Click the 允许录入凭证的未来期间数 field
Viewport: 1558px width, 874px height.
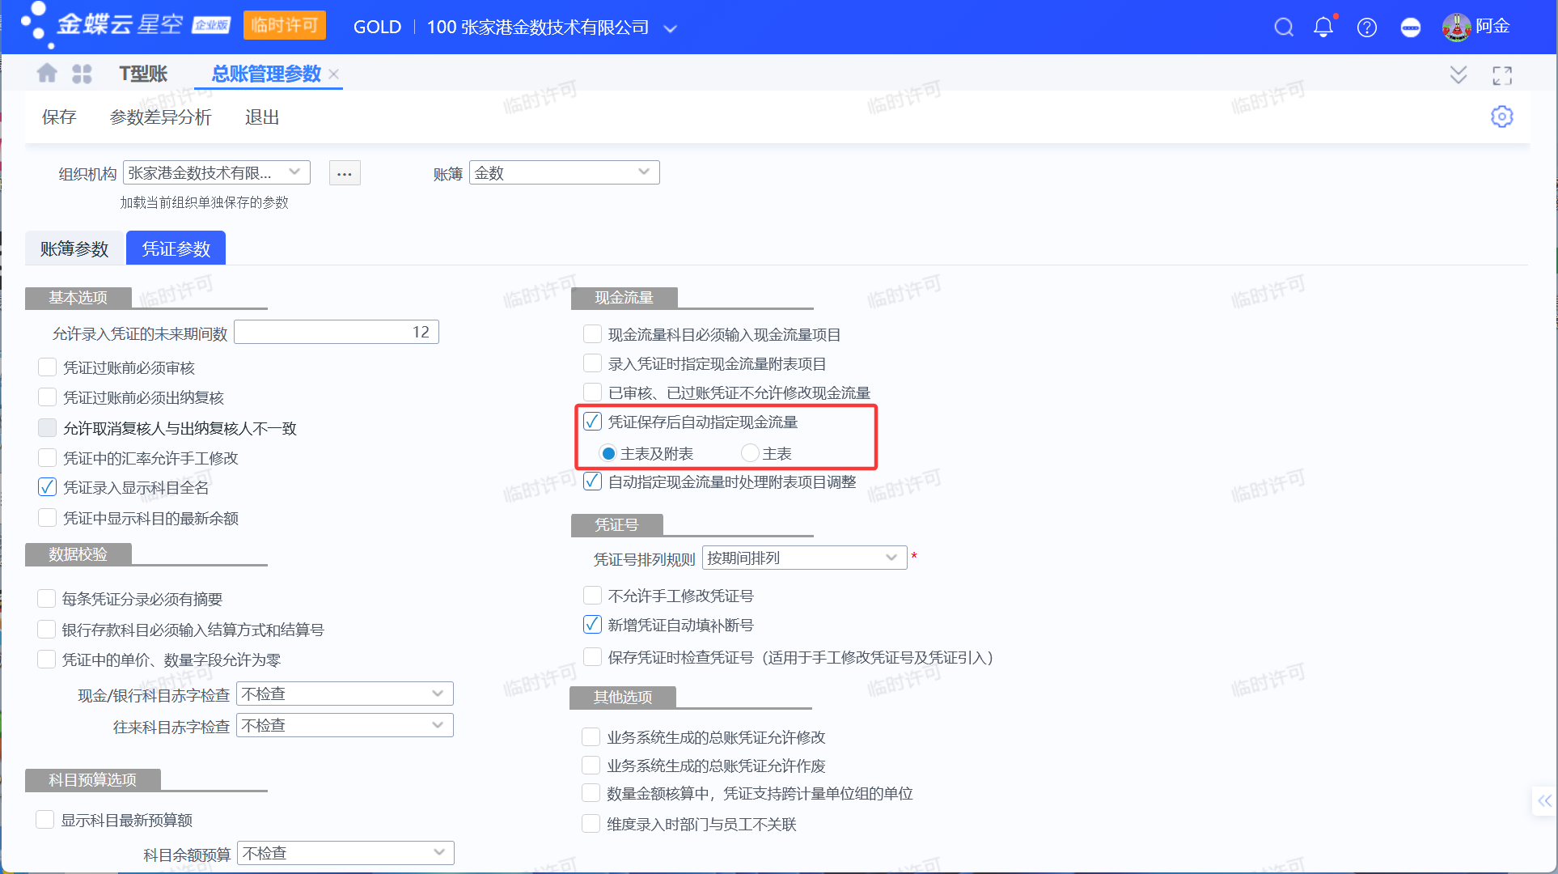pos(337,332)
